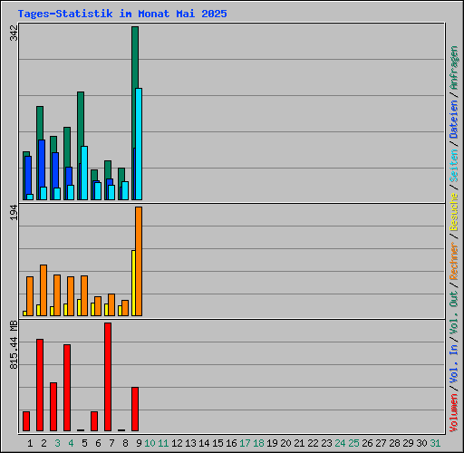Select the cyan Seiten bar for day 9
464x453 pixels.
point(139,144)
